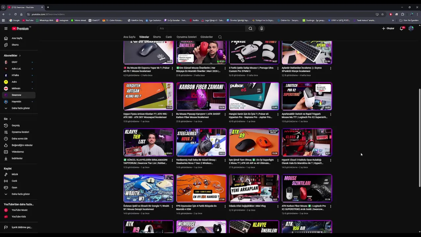Switch to Canlı channel tab
The image size is (421, 237).
[169, 37]
